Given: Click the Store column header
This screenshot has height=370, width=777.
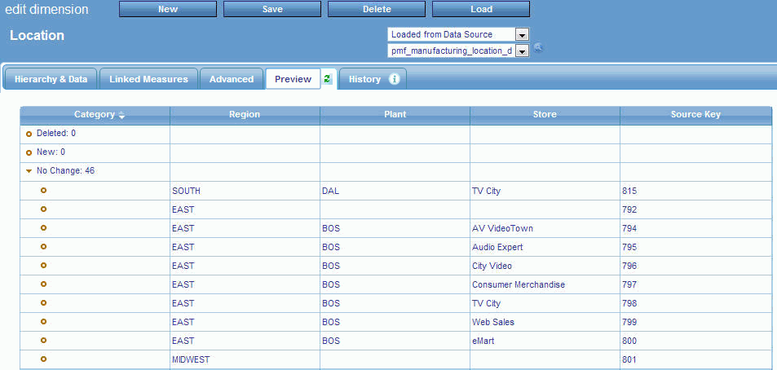Looking at the screenshot, I should 545,115.
